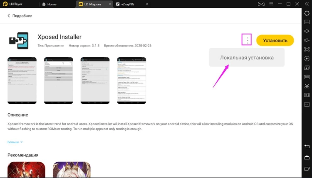Click the Время обновления: 2020-02-26 text
Viewport: 312px width, 178px height.
128,46
